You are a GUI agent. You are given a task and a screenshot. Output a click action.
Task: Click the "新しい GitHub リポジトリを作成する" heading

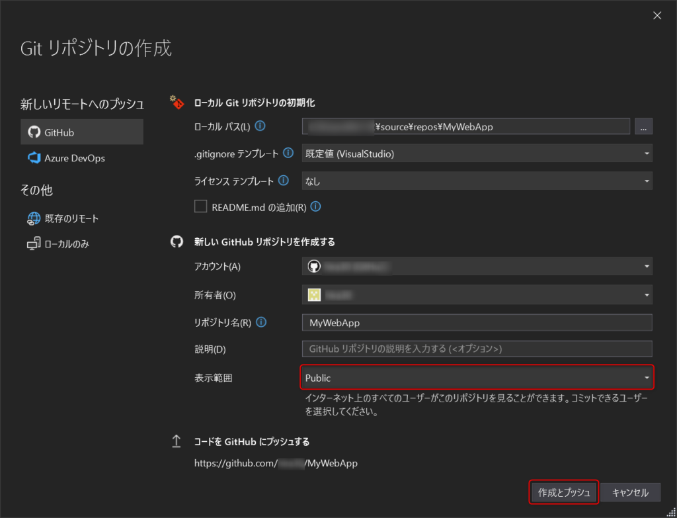(264, 242)
